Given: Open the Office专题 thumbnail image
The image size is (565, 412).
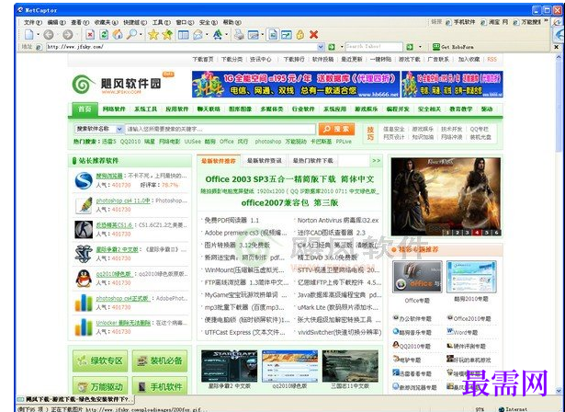Looking at the screenshot, I should coord(417,277).
